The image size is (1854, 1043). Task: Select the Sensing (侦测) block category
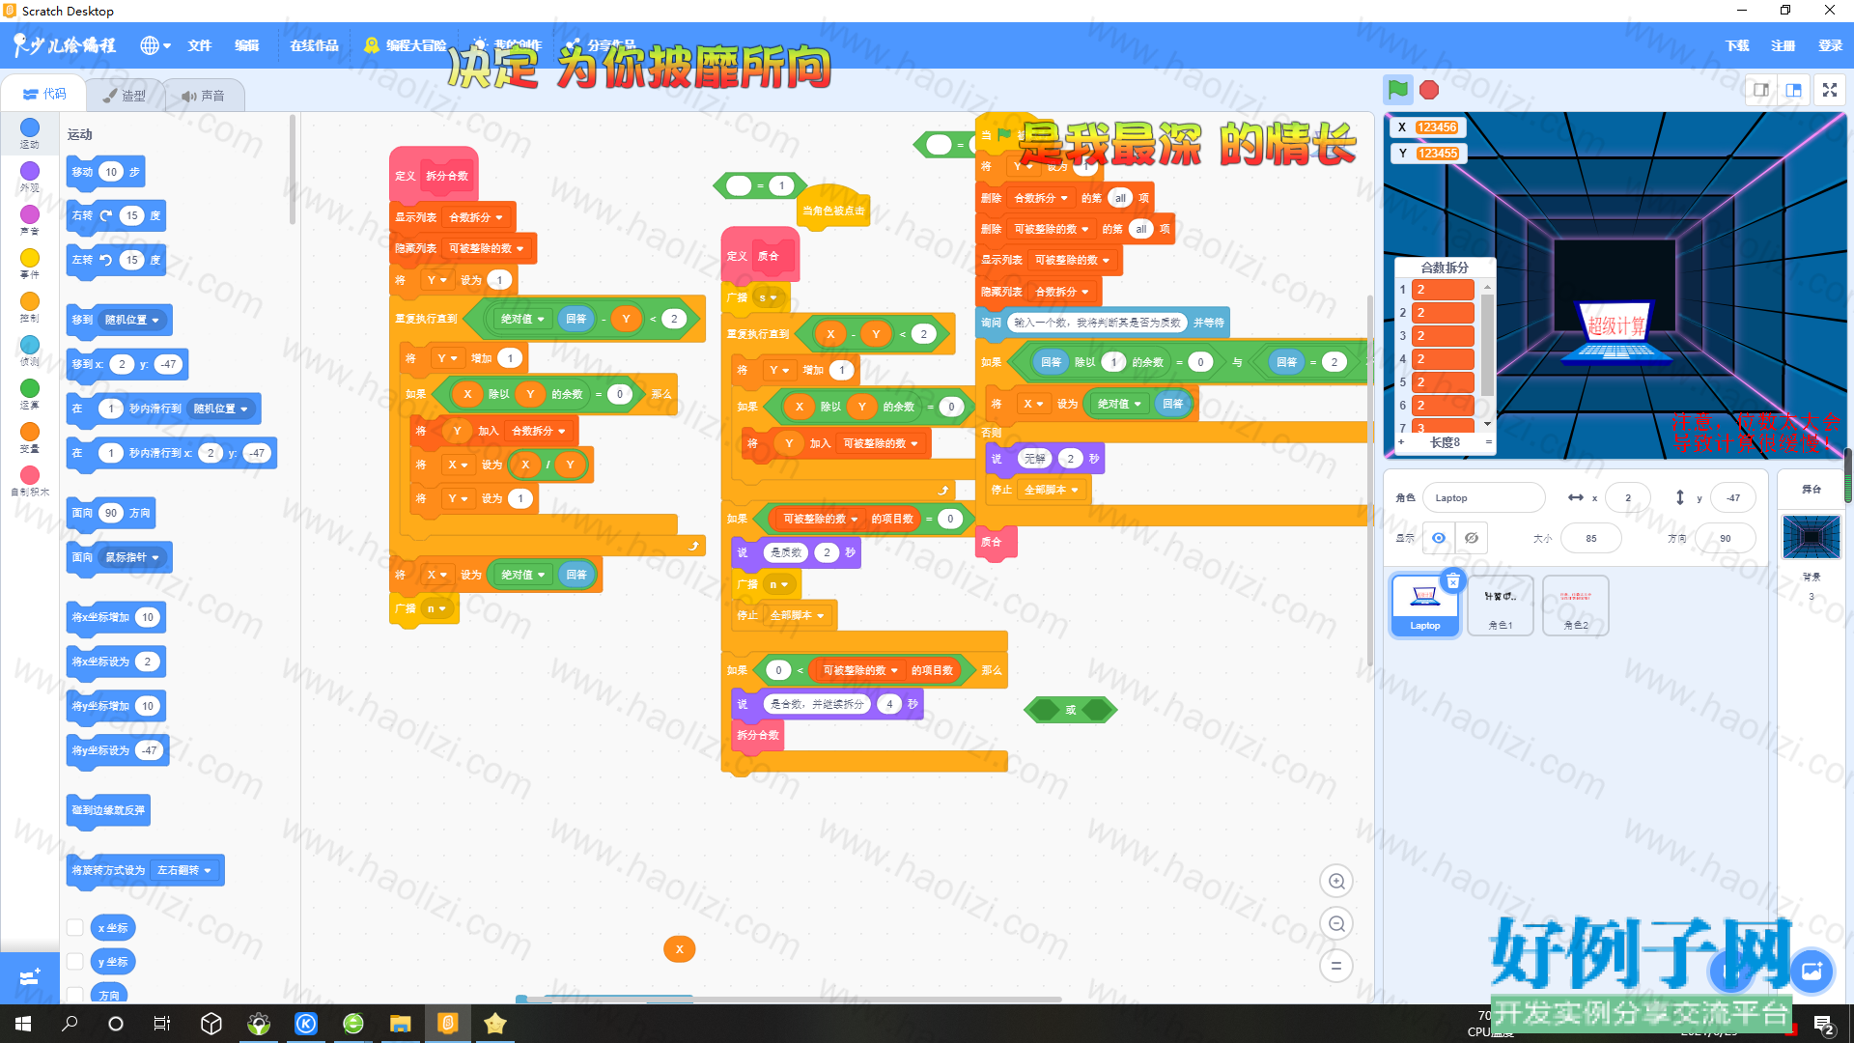tap(30, 350)
